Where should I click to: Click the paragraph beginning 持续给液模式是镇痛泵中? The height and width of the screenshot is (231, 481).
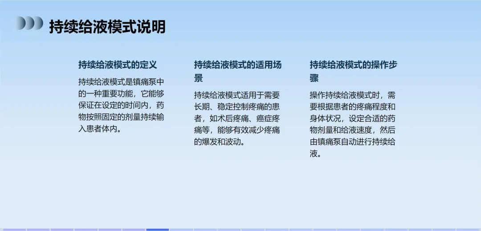point(121,105)
